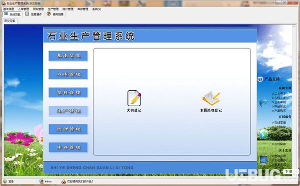This screenshot has width=300, height=186.
Task: Open the 领料管理 menu
Action: [x=38, y=9]
